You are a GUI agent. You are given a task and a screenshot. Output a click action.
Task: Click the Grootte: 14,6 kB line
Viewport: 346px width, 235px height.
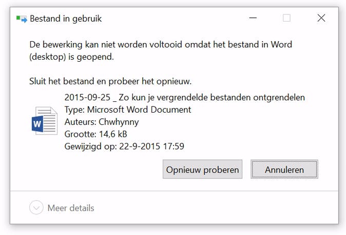(96, 134)
